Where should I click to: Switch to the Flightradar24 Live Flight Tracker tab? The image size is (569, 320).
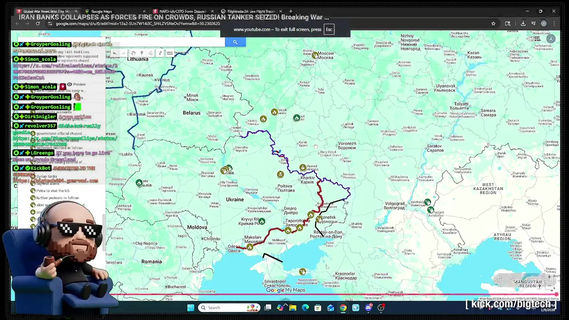[x=250, y=11]
